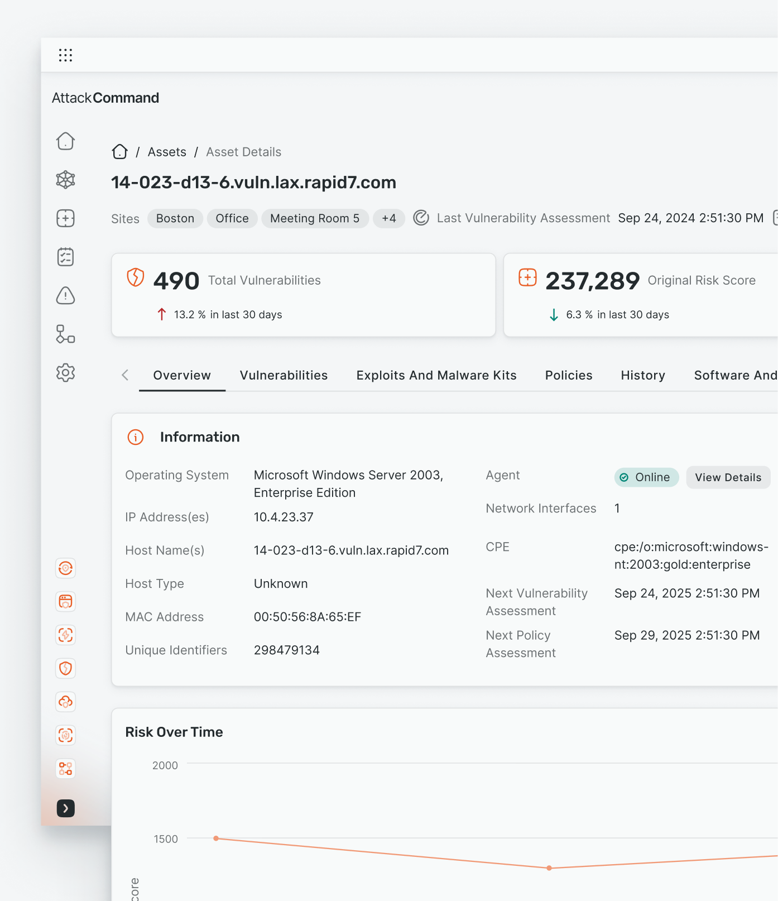Click the shield icon beside 490 vulnerabilities
The image size is (778, 901).
click(136, 277)
